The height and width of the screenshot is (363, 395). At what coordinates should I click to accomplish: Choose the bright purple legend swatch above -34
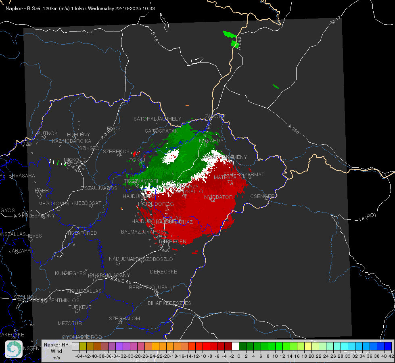point(119,346)
